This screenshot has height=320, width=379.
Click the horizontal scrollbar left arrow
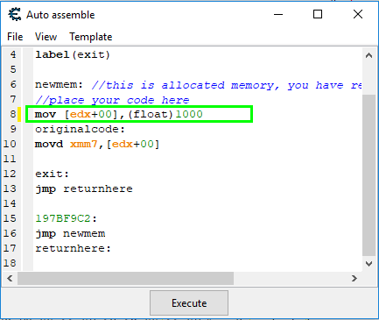(x=10, y=278)
